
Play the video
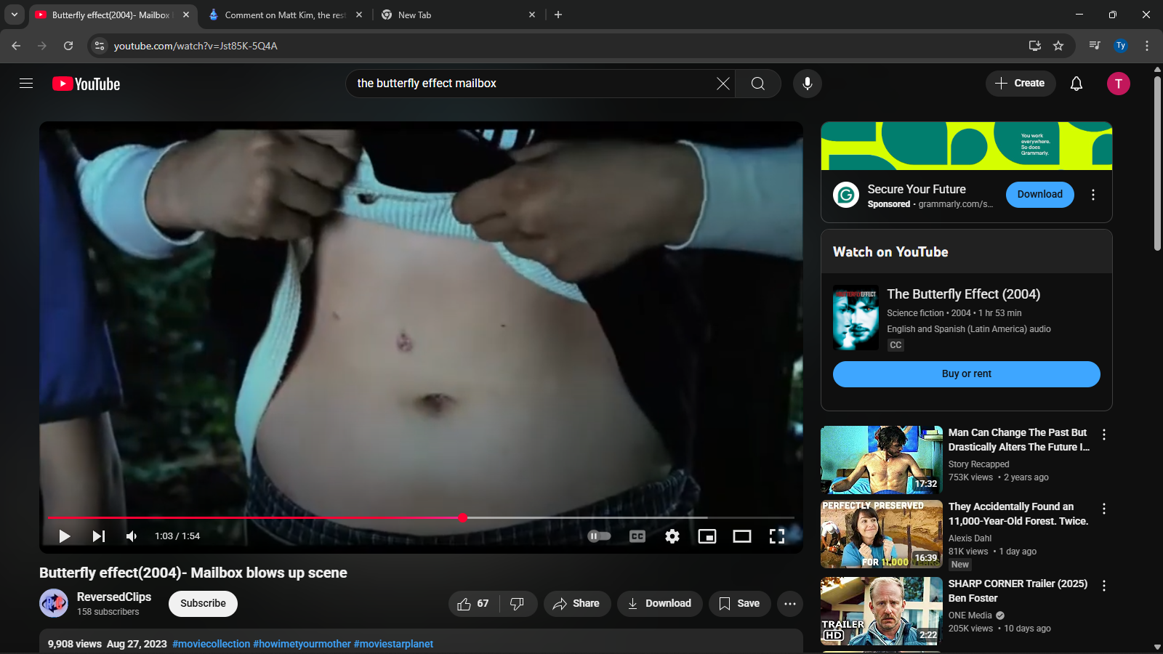click(65, 536)
